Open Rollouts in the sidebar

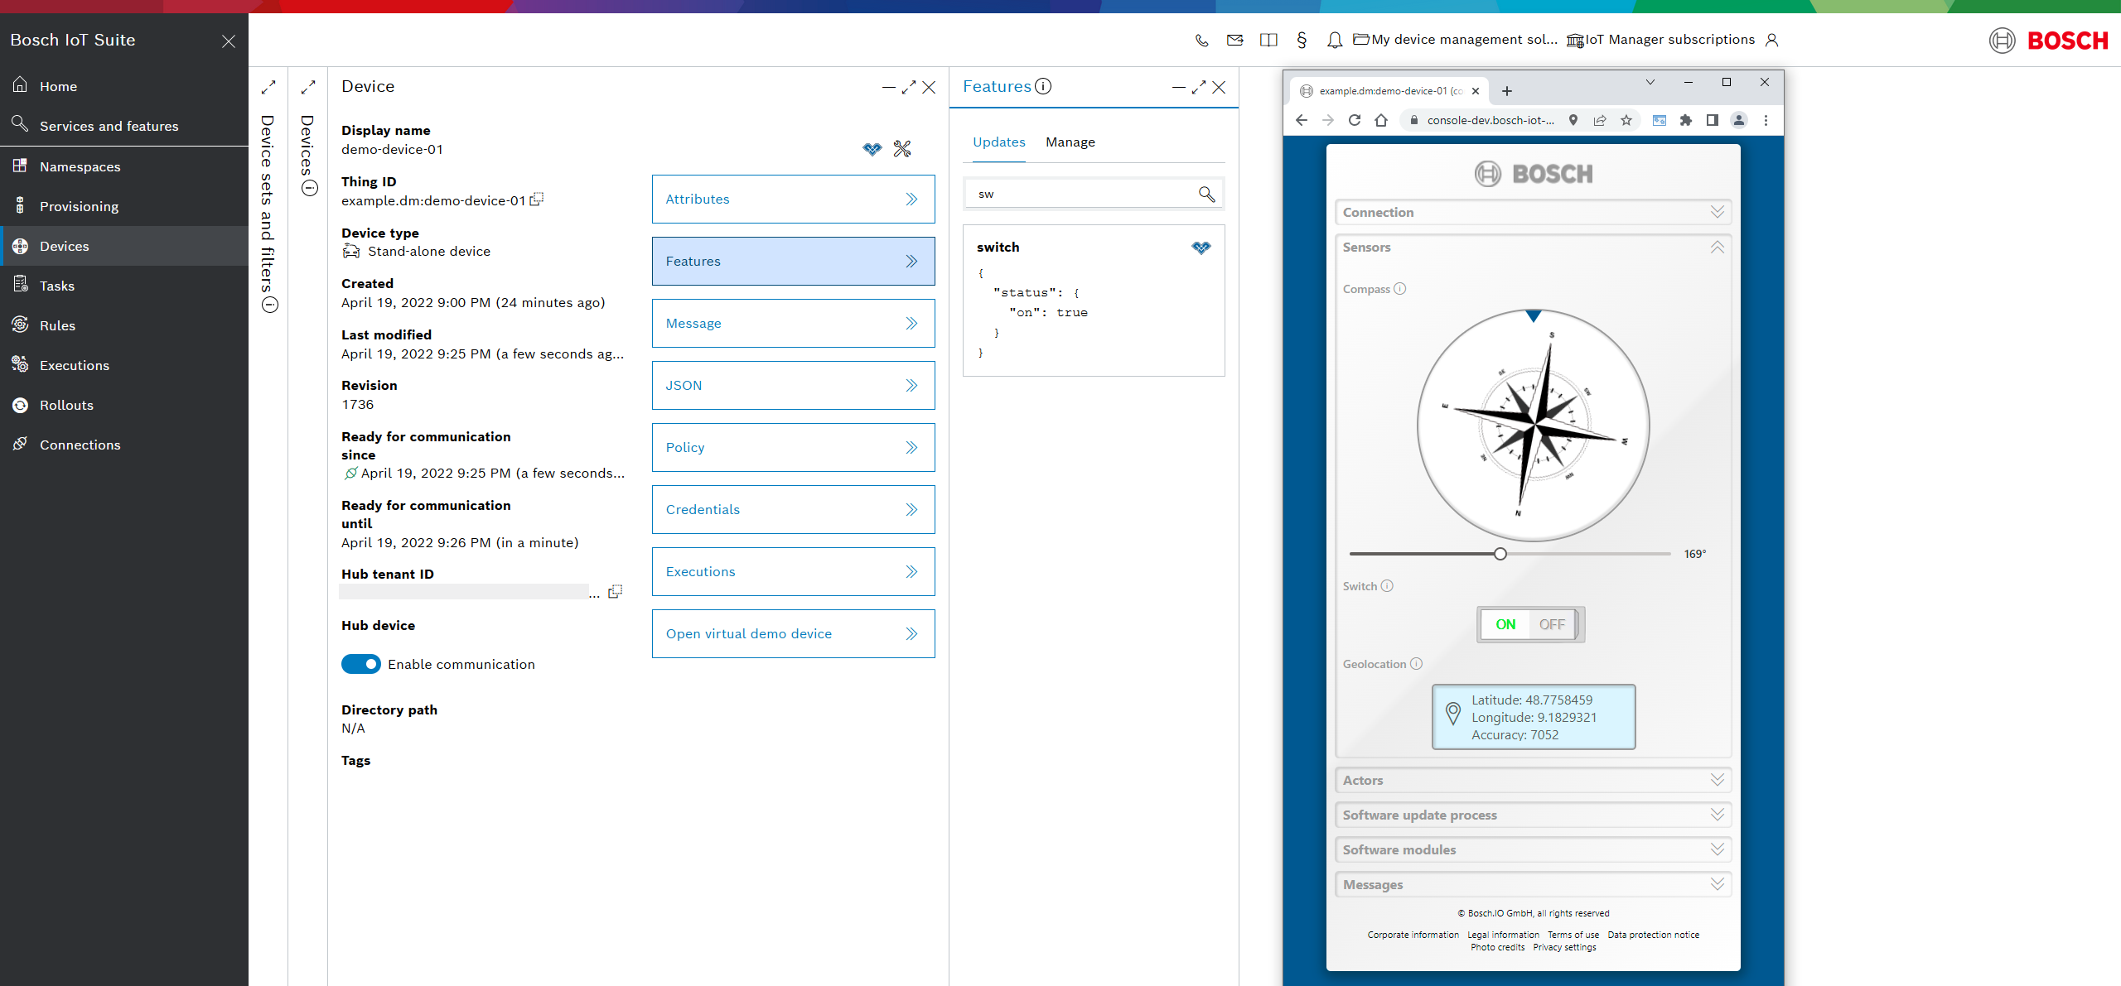124,405
